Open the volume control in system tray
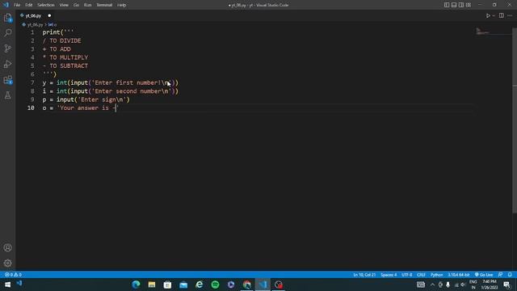The width and height of the screenshot is (517, 291). tap(463, 285)
